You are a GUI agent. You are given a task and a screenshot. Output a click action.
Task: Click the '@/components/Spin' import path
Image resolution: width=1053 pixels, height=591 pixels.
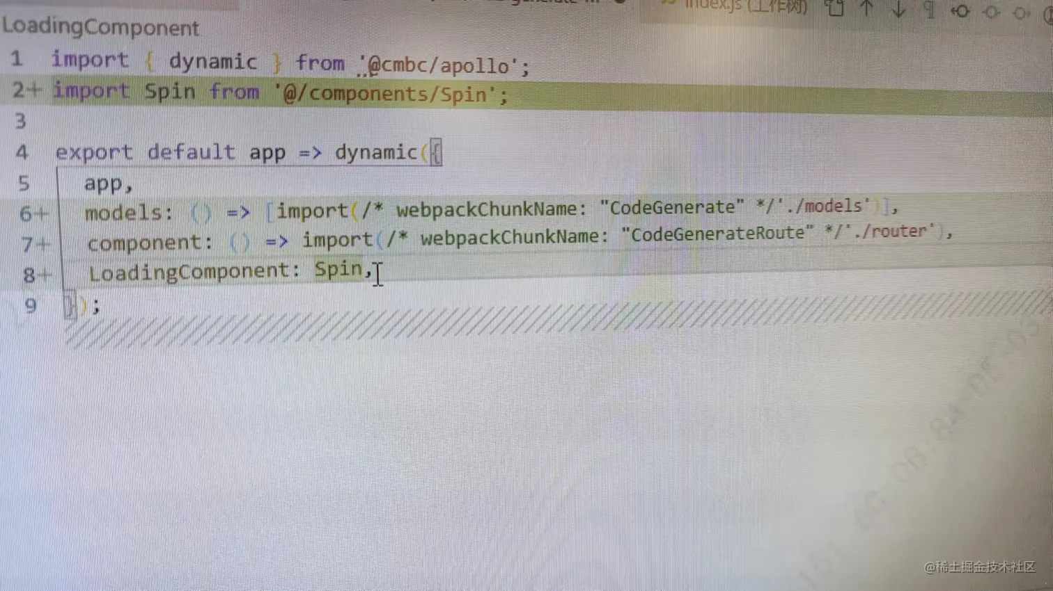tap(387, 94)
